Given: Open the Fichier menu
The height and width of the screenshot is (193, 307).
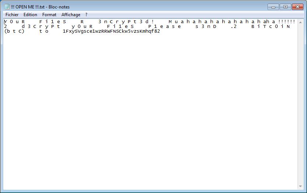Looking at the screenshot, I should pos(12,15).
